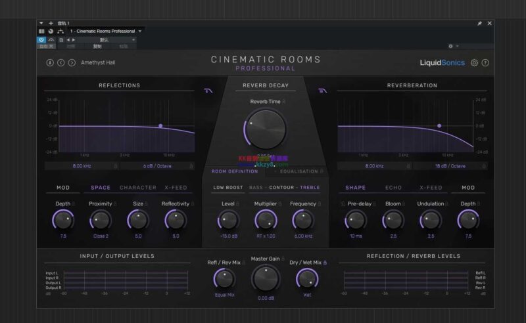The height and width of the screenshot is (323, 526).
Task: Select the Room Definition tab
Action: pyautogui.click(x=235, y=171)
